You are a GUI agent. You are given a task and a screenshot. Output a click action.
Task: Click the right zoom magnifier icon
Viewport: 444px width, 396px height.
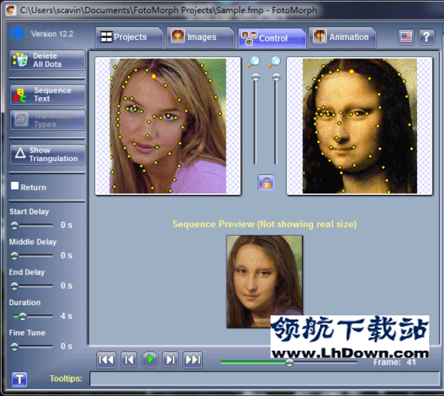pos(274,62)
